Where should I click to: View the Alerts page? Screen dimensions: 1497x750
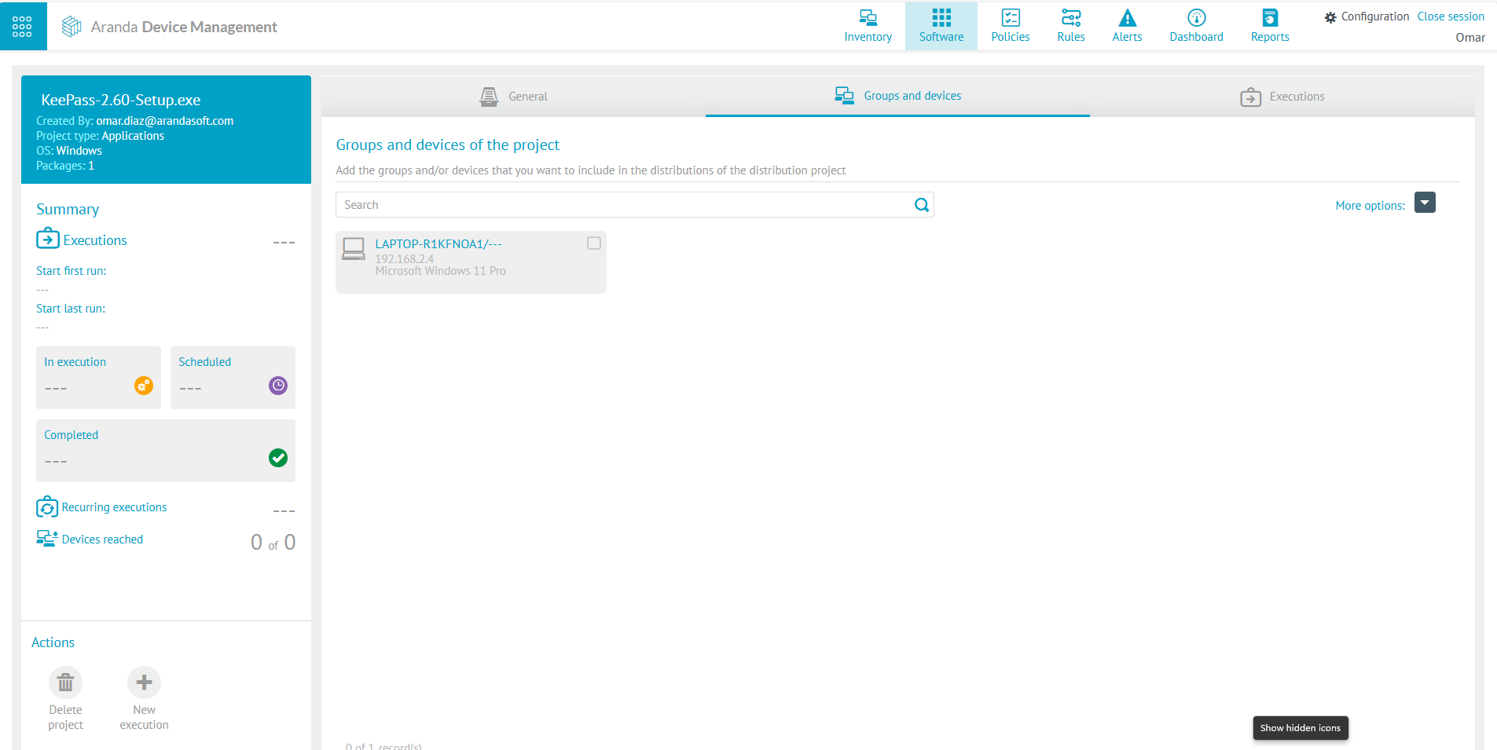tap(1127, 26)
